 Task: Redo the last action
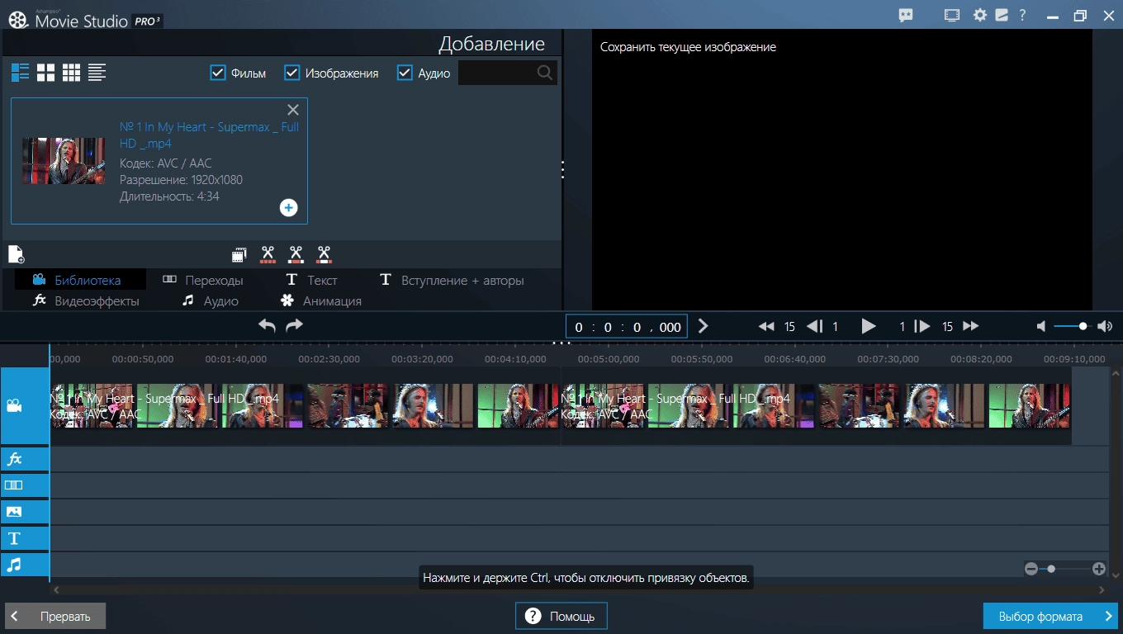294,325
